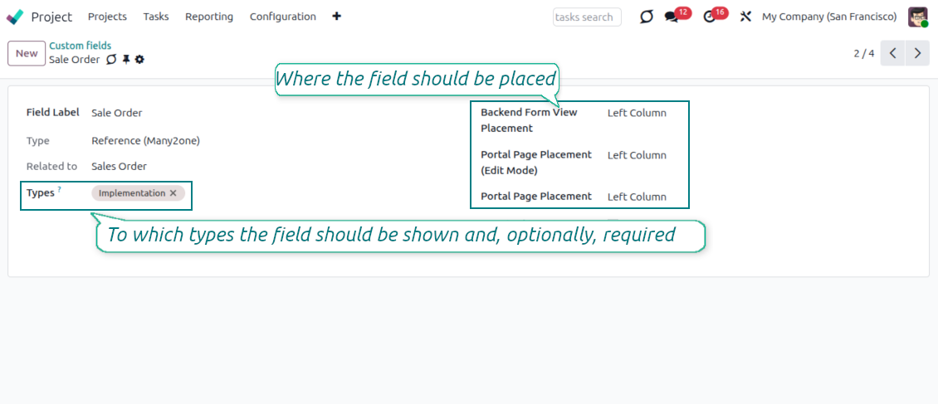This screenshot has width=938, height=404.
Task: Click the user avatar in top right
Action: pos(917,17)
